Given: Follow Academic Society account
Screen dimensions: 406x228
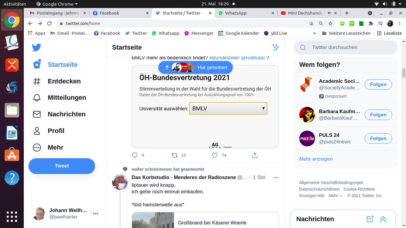Looking at the screenshot, I should coord(378,84).
